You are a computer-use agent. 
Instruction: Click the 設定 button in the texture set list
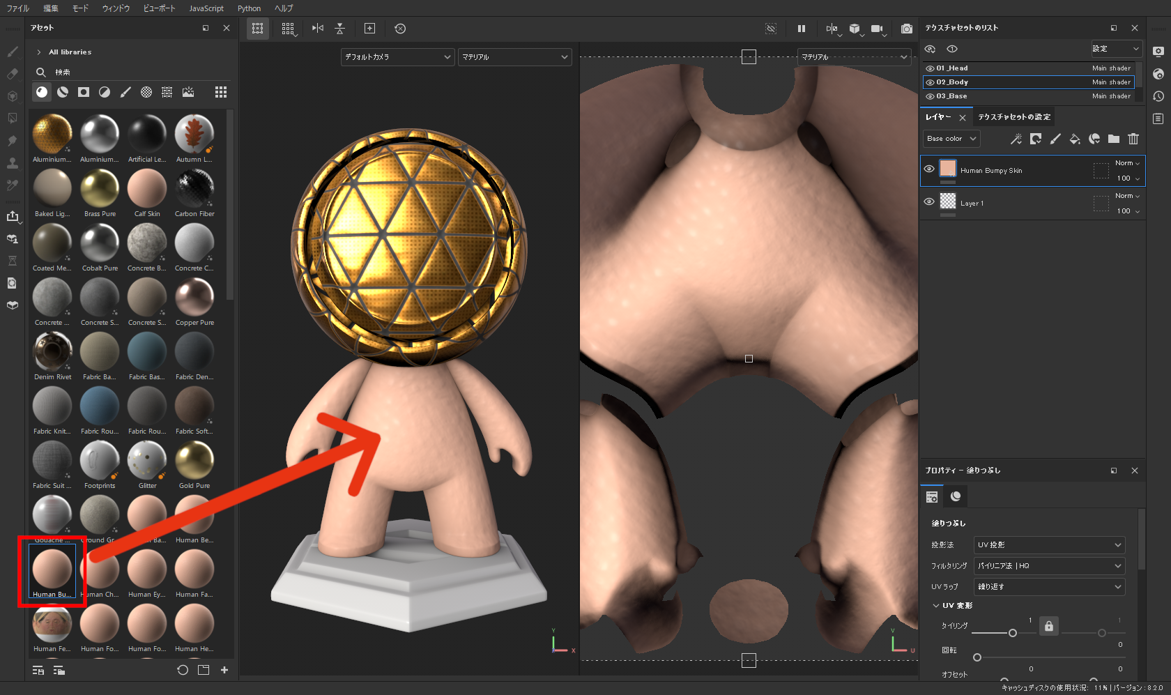coord(1116,48)
